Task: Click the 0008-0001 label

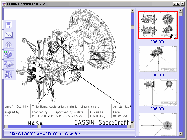Action: coord(158,109)
